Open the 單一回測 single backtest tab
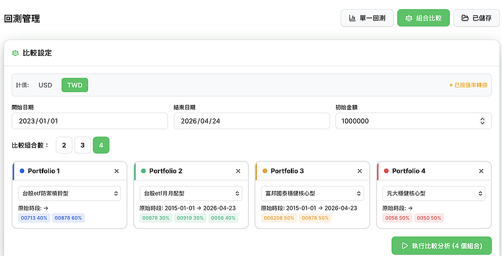Viewport: 502px width, 256px height. click(367, 18)
